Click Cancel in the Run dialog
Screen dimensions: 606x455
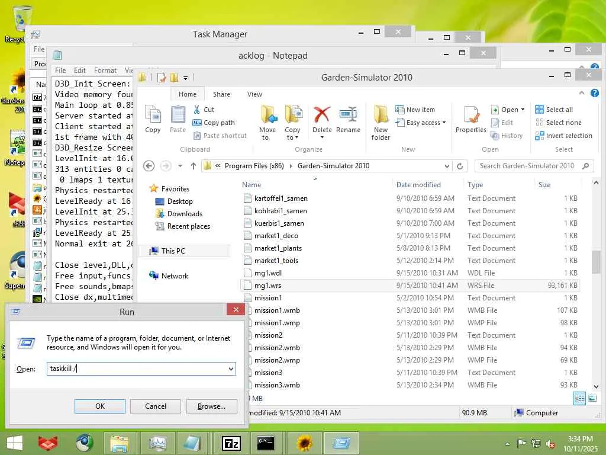pos(156,406)
